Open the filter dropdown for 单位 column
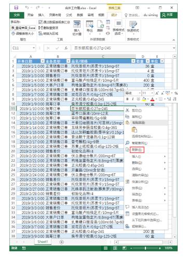 [x=162, y=61]
